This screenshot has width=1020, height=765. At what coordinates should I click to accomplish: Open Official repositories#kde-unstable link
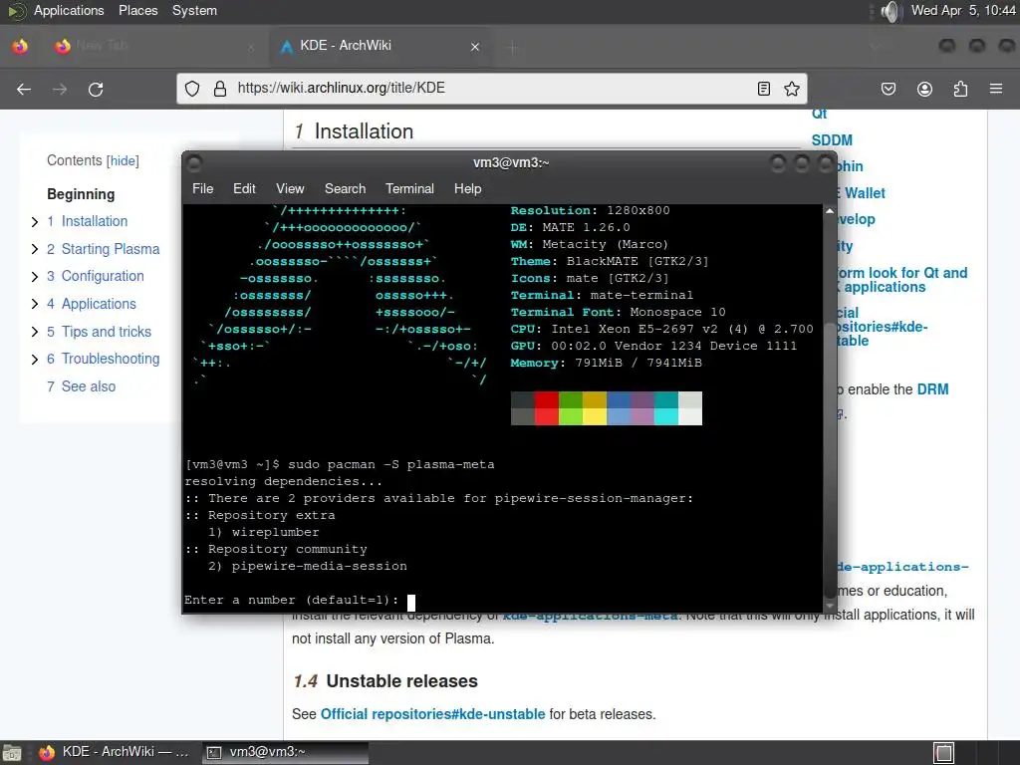(x=432, y=714)
